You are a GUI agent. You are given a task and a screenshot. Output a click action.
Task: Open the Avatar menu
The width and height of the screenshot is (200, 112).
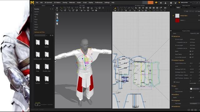point(79,2)
